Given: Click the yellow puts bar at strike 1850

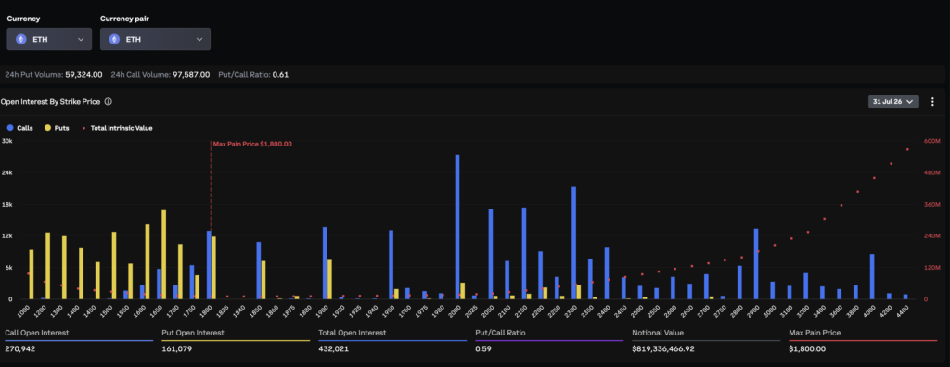Looking at the screenshot, I should (x=263, y=280).
